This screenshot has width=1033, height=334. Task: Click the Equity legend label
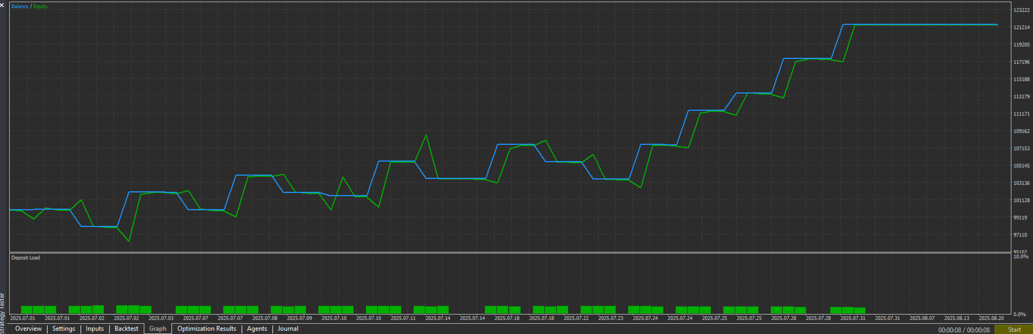point(41,6)
